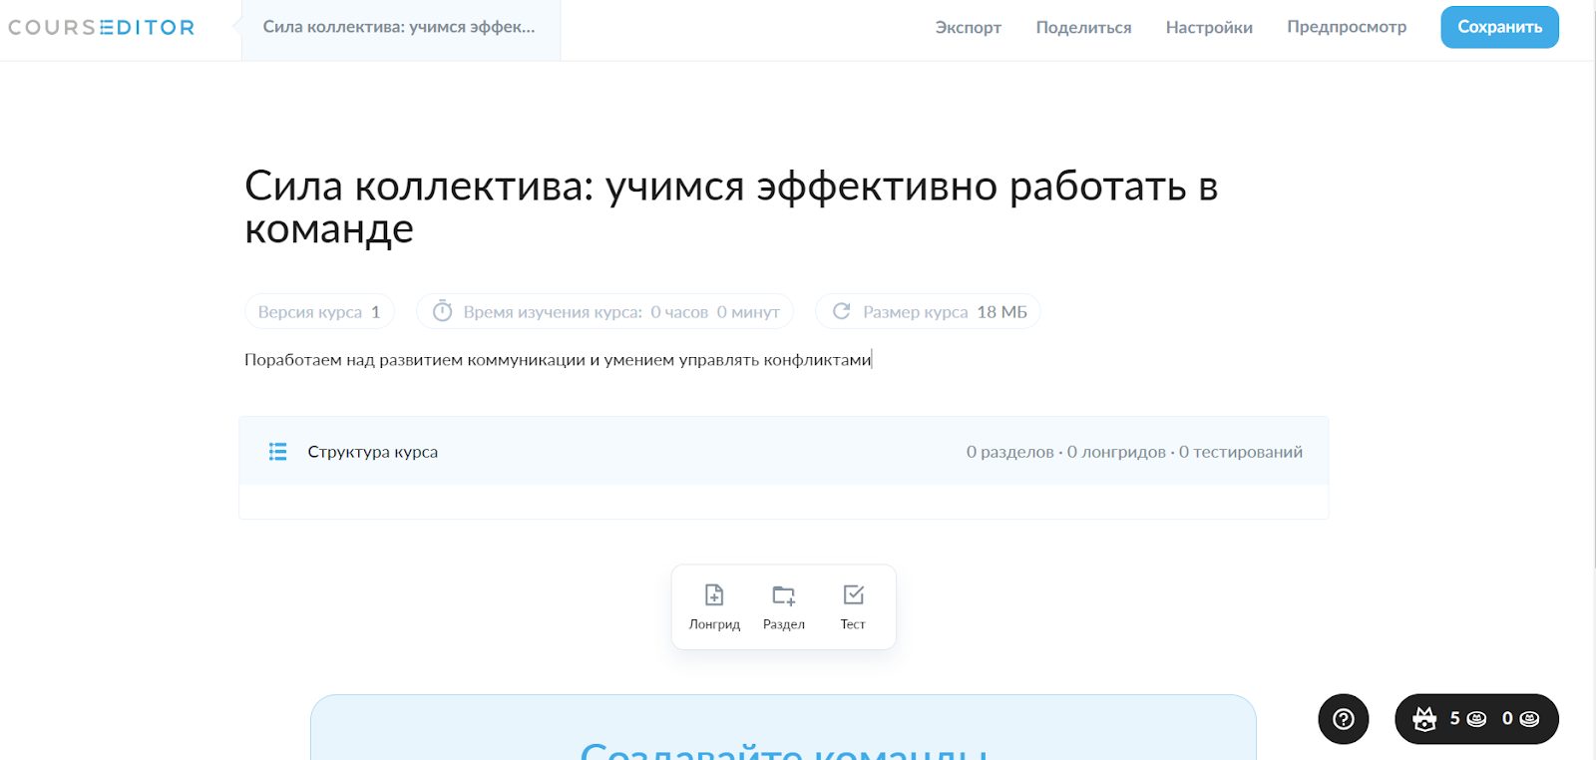
Task: Add a new Лонгрид to the course
Action: coord(714,606)
